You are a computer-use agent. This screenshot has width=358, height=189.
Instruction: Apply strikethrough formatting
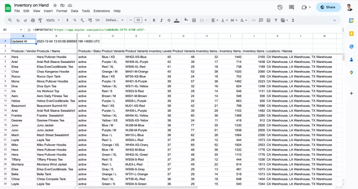169,20
